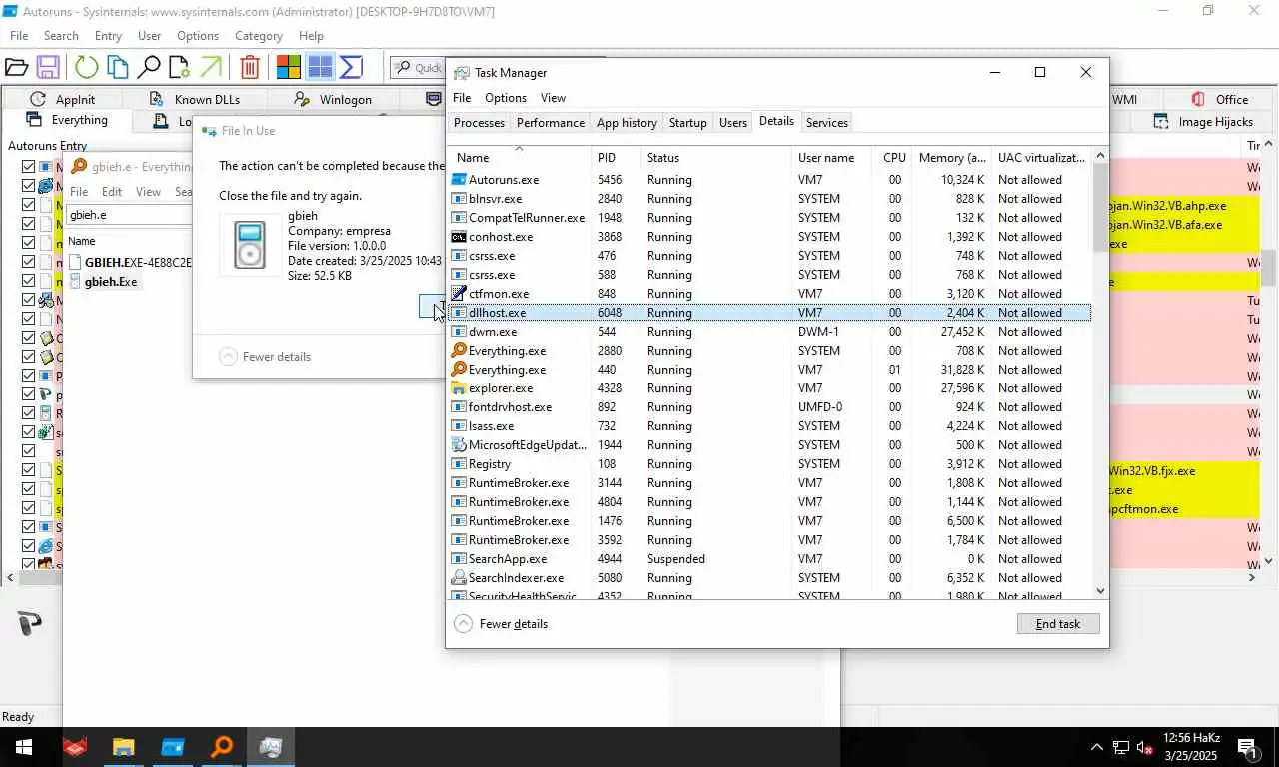Open Task Manager's Options menu
The height and width of the screenshot is (767, 1279).
pyautogui.click(x=506, y=98)
